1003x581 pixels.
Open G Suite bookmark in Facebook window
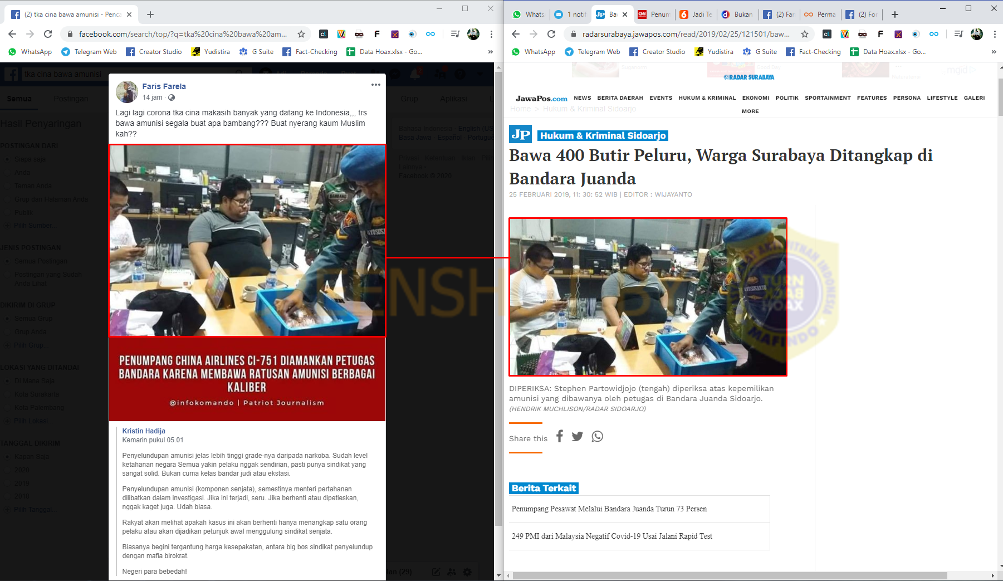(257, 52)
